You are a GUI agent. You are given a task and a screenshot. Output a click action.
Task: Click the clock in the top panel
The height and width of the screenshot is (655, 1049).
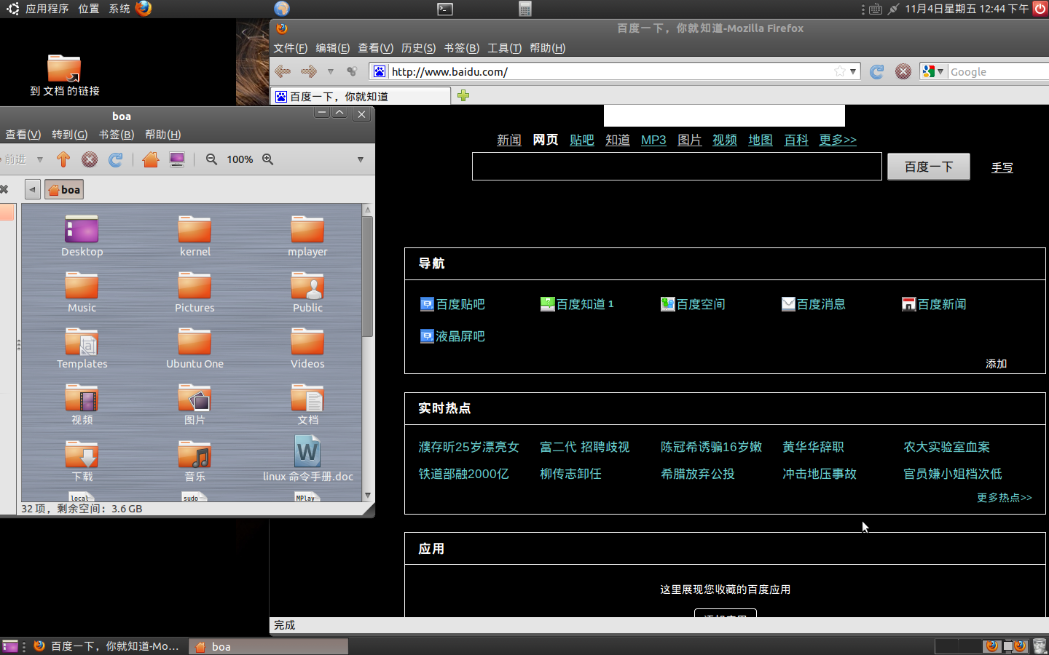coord(967,9)
